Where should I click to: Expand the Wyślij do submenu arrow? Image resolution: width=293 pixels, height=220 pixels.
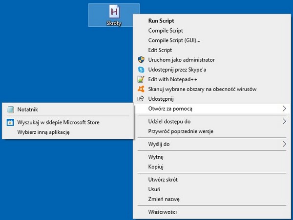point(284,144)
